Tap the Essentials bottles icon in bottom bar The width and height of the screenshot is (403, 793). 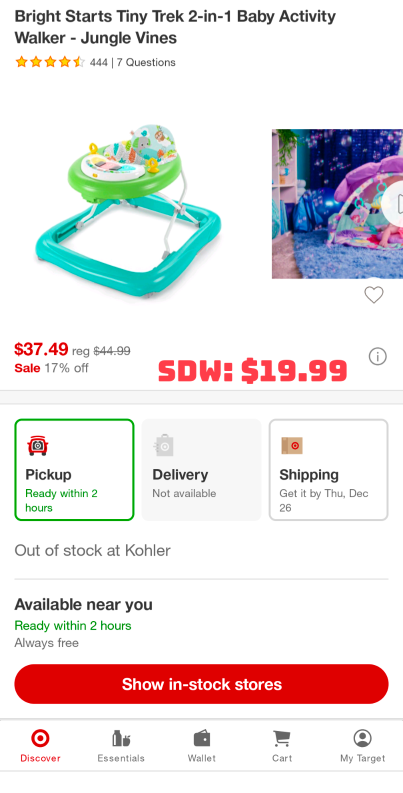(x=121, y=737)
